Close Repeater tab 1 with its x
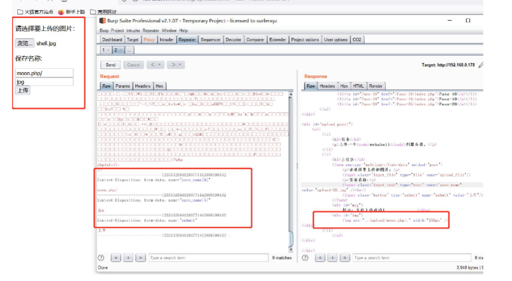This screenshot has width=512, height=281. click(x=109, y=50)
